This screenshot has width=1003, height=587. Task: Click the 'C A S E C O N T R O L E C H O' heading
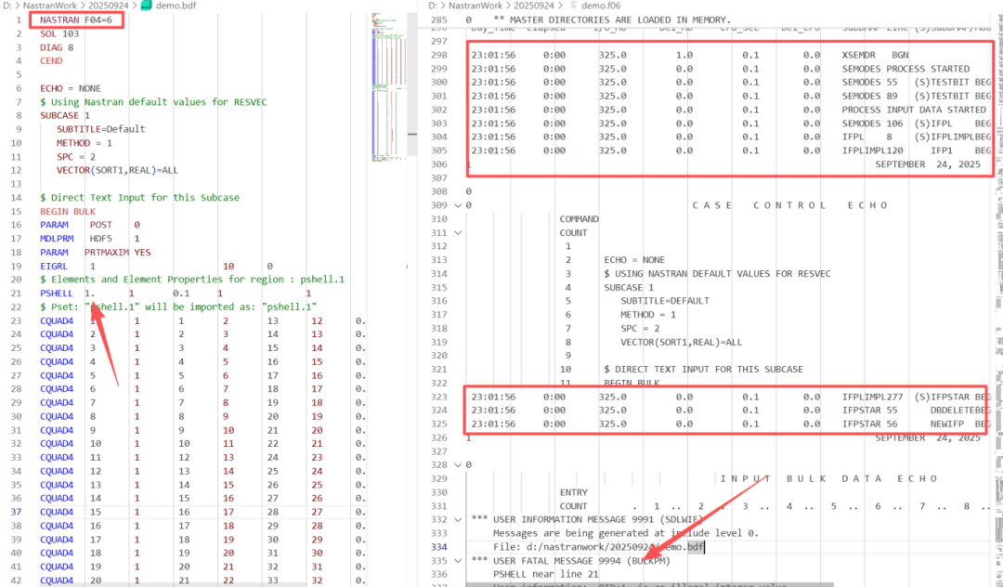(x=790, y=205)
